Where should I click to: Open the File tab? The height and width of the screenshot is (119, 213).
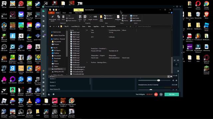click(x=51, y=13)
